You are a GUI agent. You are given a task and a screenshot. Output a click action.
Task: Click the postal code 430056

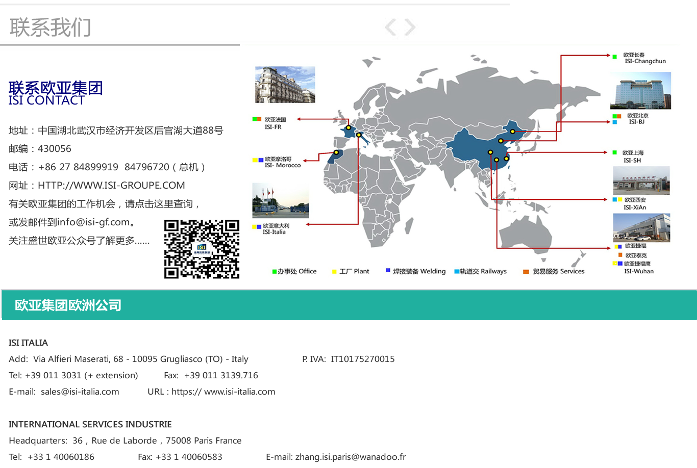55,149
